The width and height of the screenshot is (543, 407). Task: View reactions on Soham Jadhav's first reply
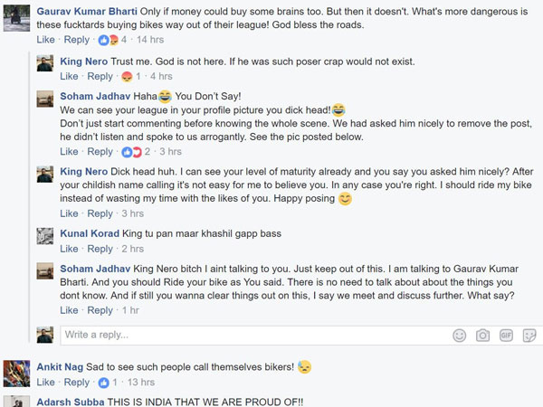click(136, 152)
